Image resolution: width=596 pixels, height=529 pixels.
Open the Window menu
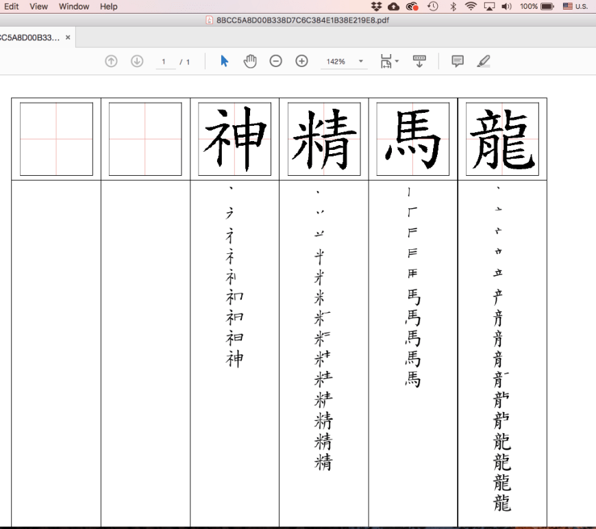pyautogui.click(x=74, y=6)
